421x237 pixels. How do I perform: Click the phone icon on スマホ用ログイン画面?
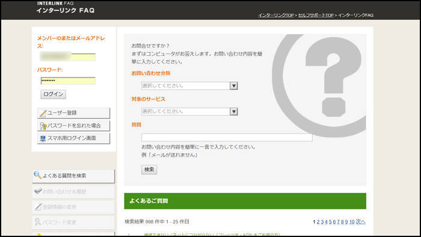point(43,138)
